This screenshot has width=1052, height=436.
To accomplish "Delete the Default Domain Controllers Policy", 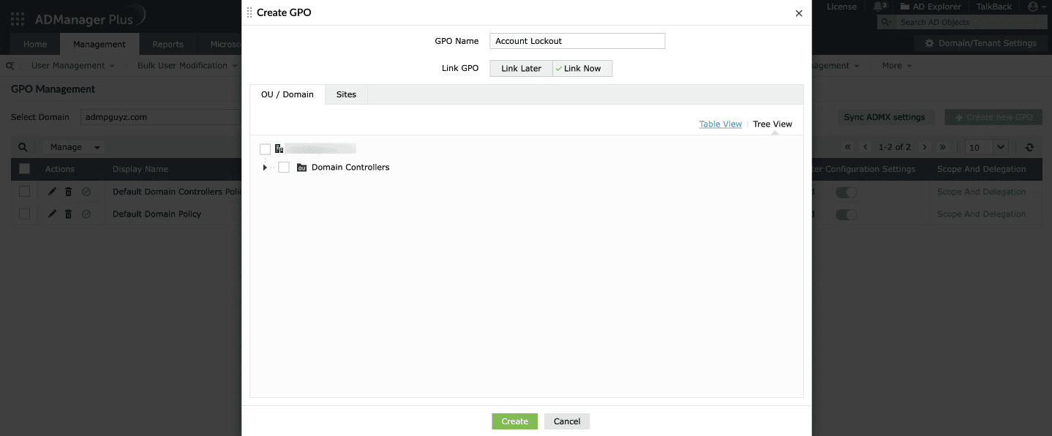I will tap(67, 192).
